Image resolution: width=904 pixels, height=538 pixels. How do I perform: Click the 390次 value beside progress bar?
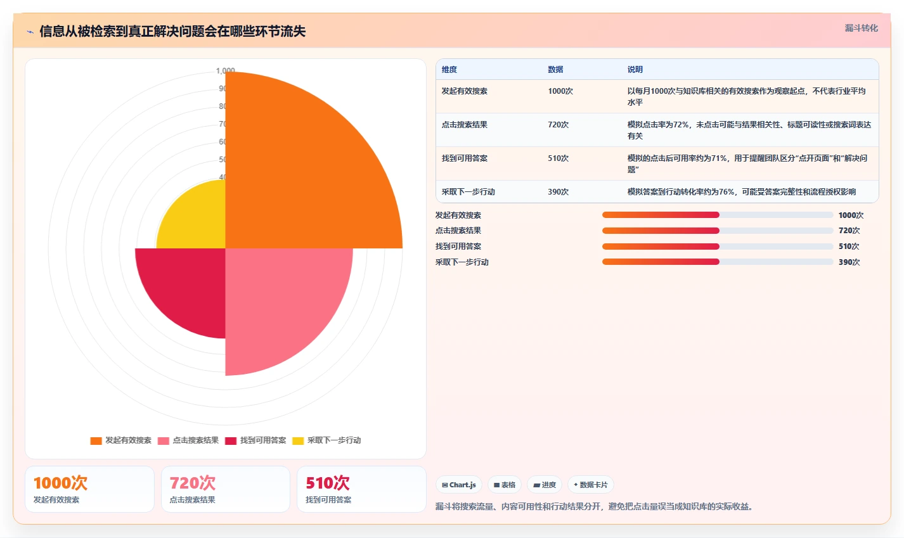[x=849, y=262]
